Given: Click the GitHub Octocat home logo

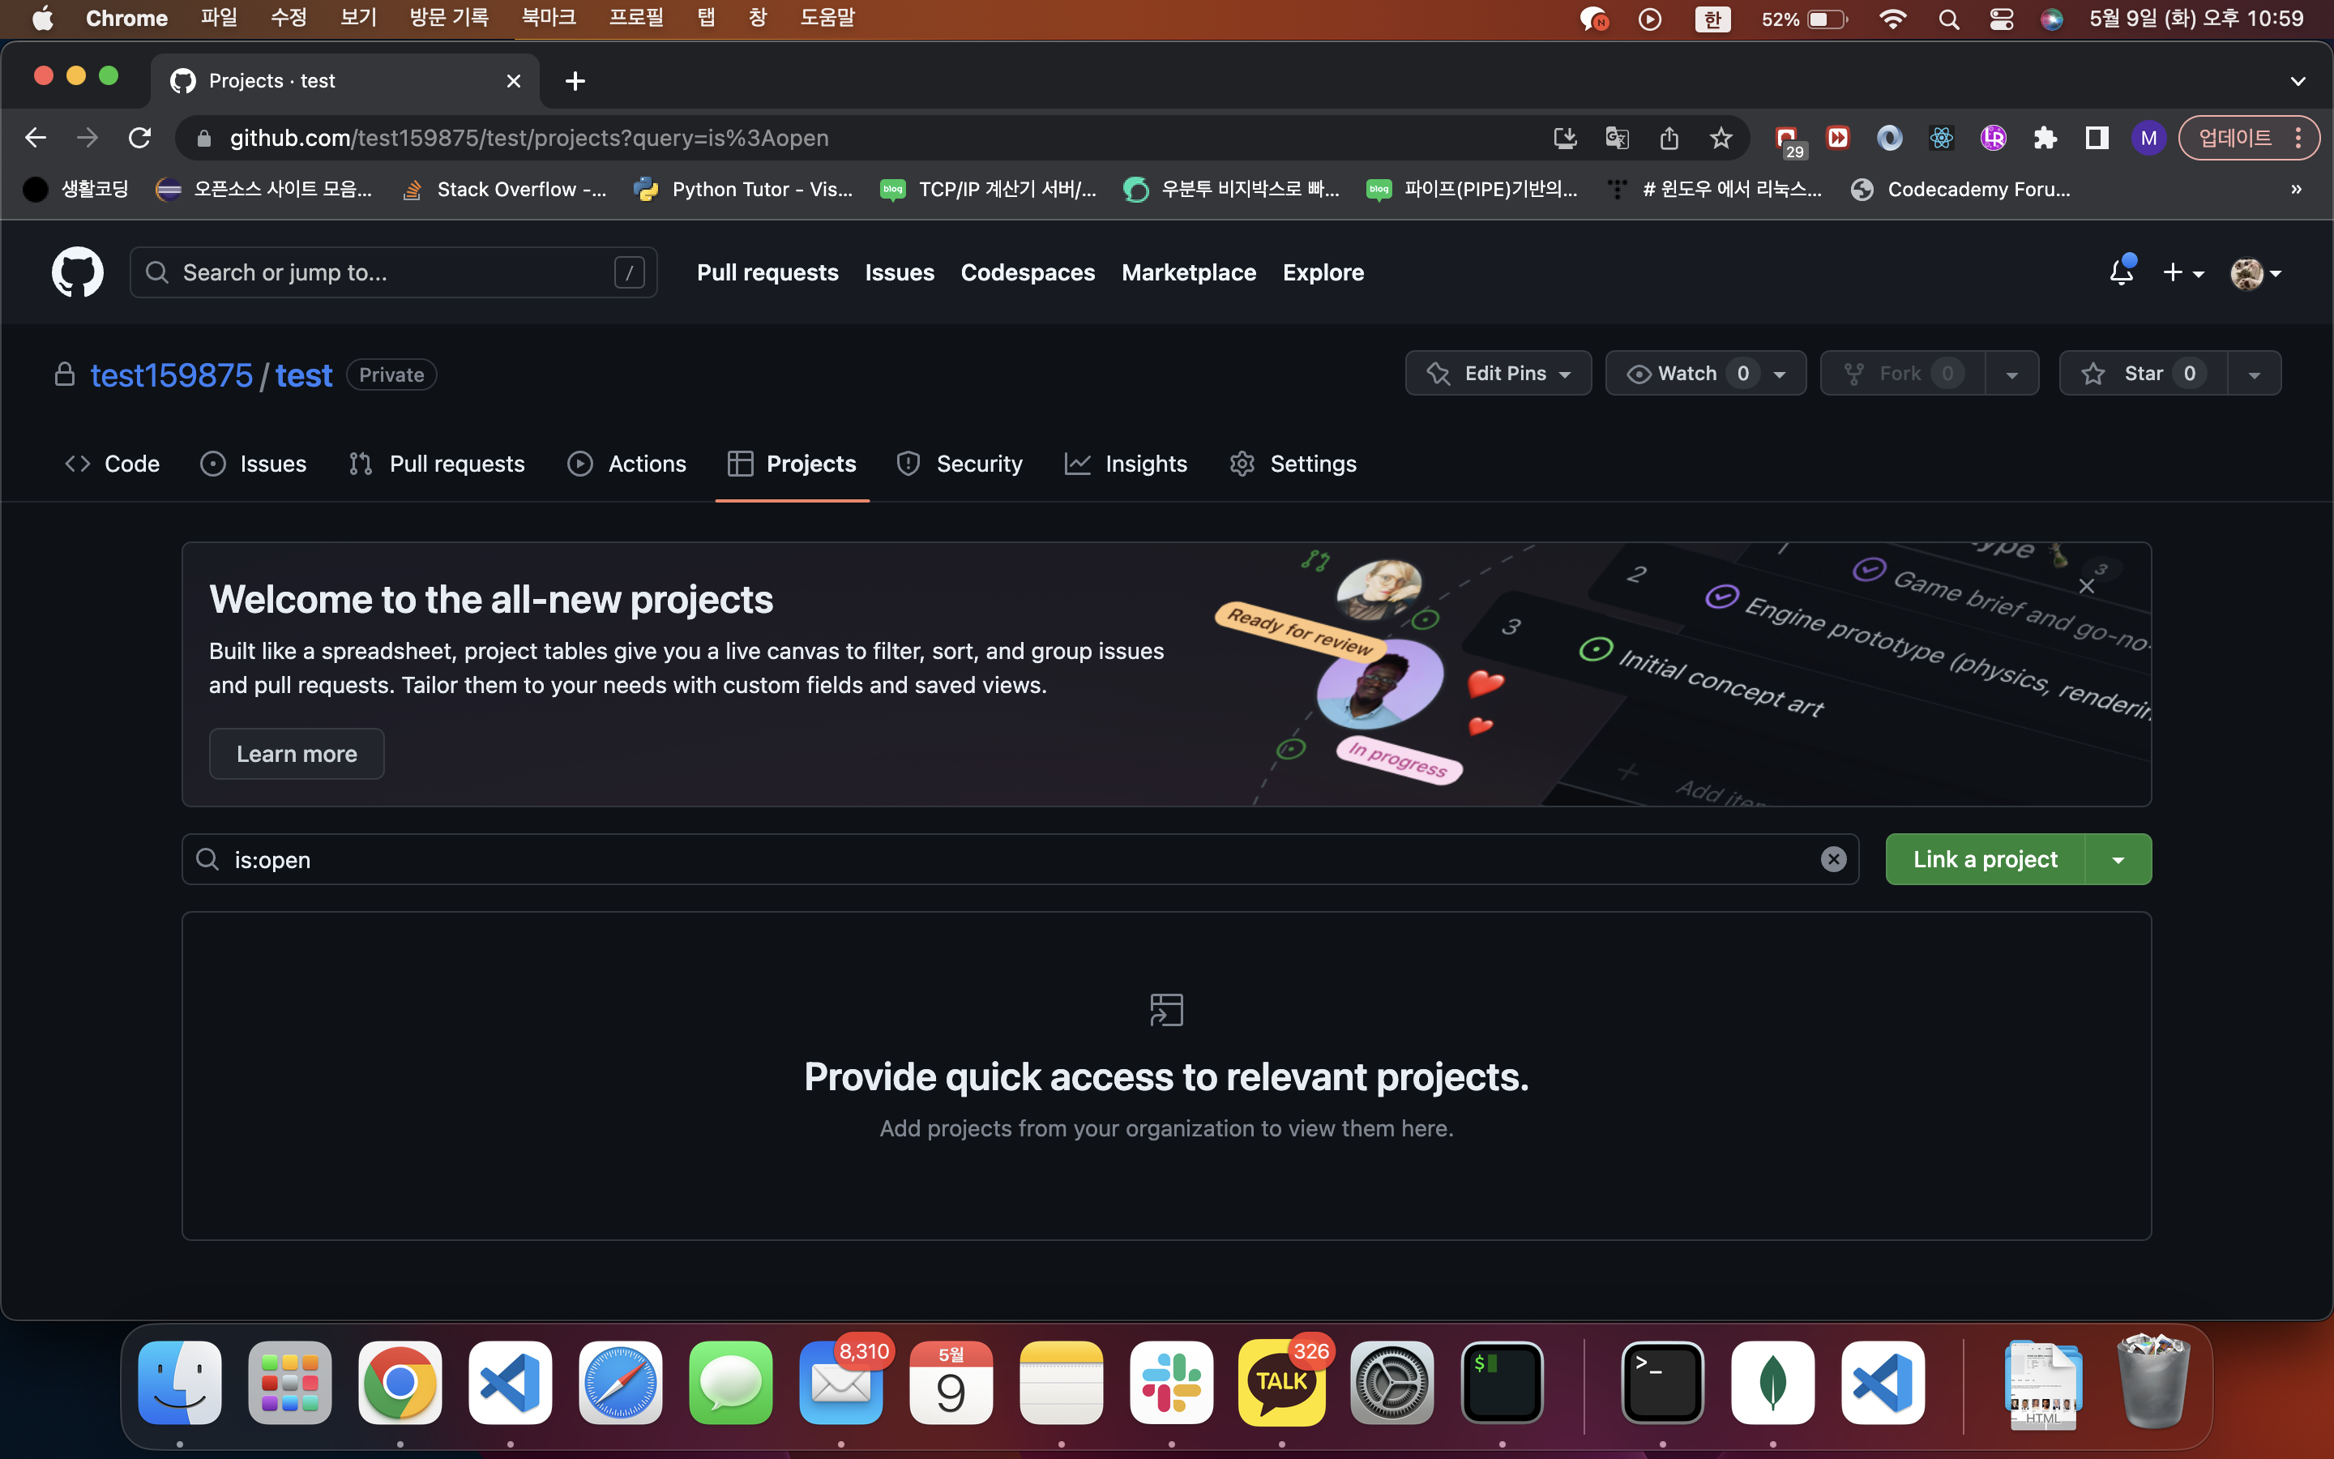Looking at the screenshot, I should click(x=77, y=272).
